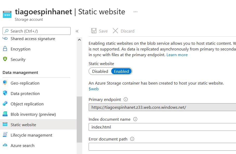Click the search magnifier icon
The width and height of the screenshot is (236, 154).
[6, 31]
